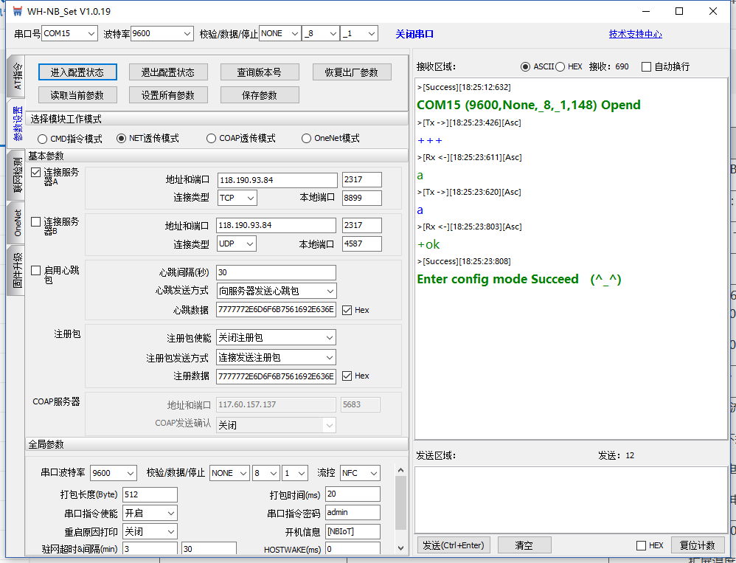
Task: Click 心跳数据 input field
Action: (277, 310)
